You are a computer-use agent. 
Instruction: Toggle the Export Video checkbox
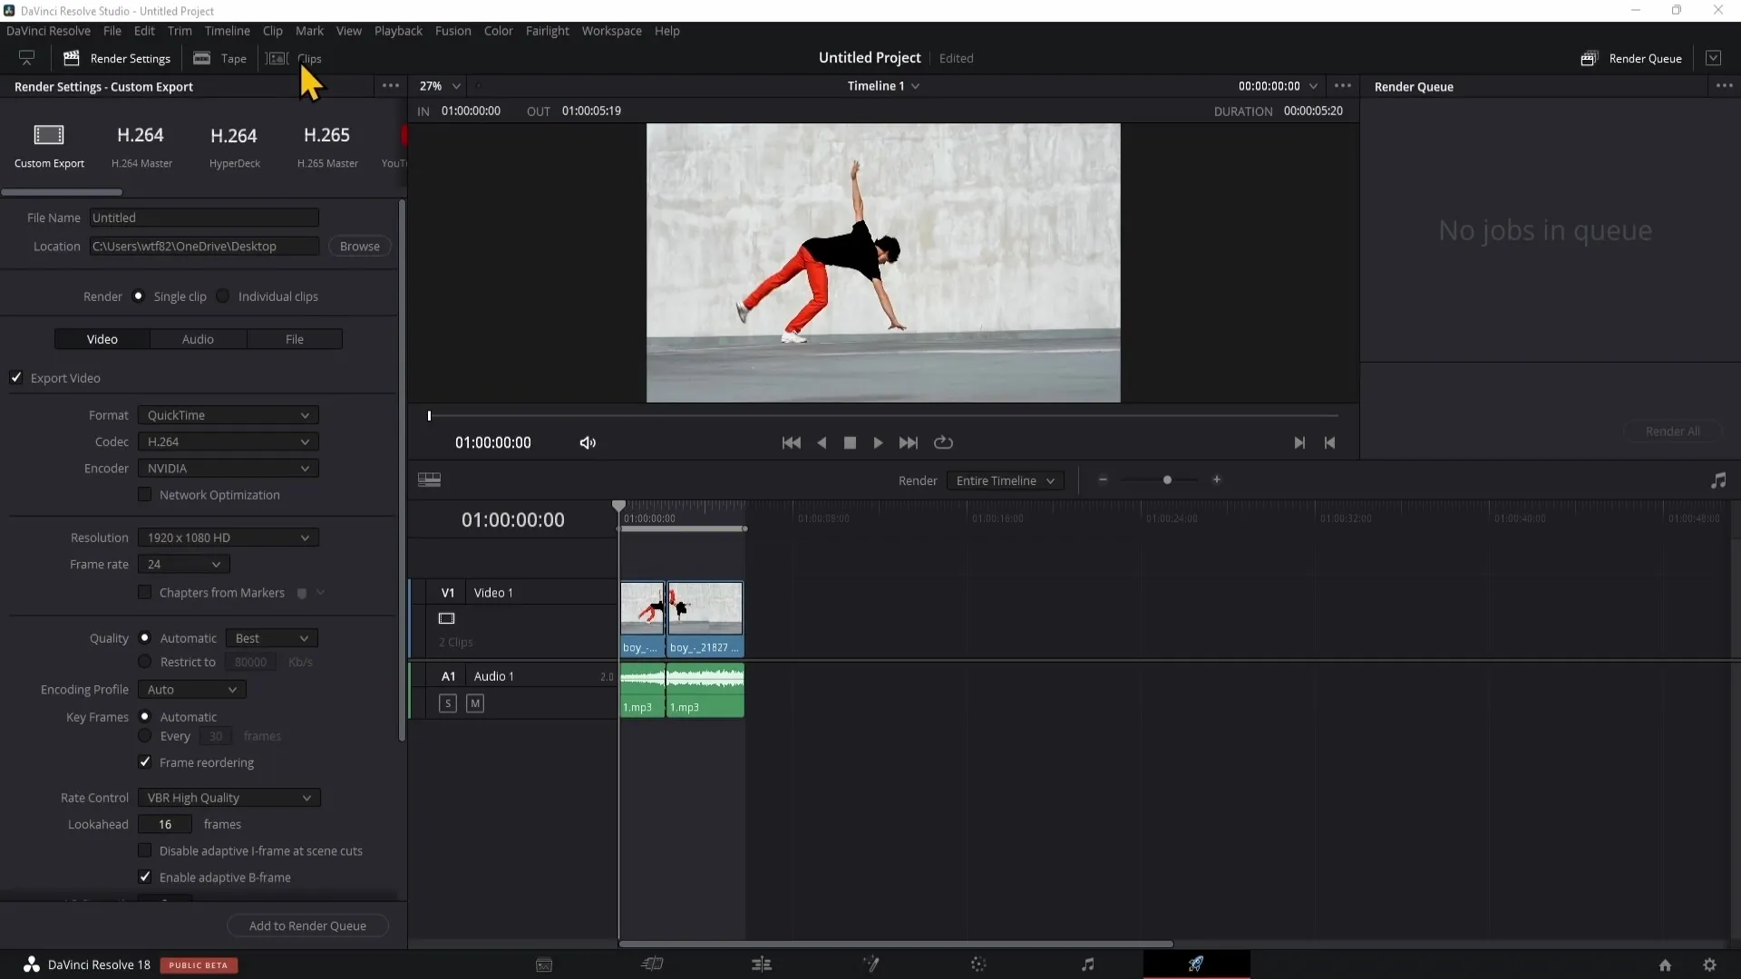pyautogui.click(x=15, y=378)
